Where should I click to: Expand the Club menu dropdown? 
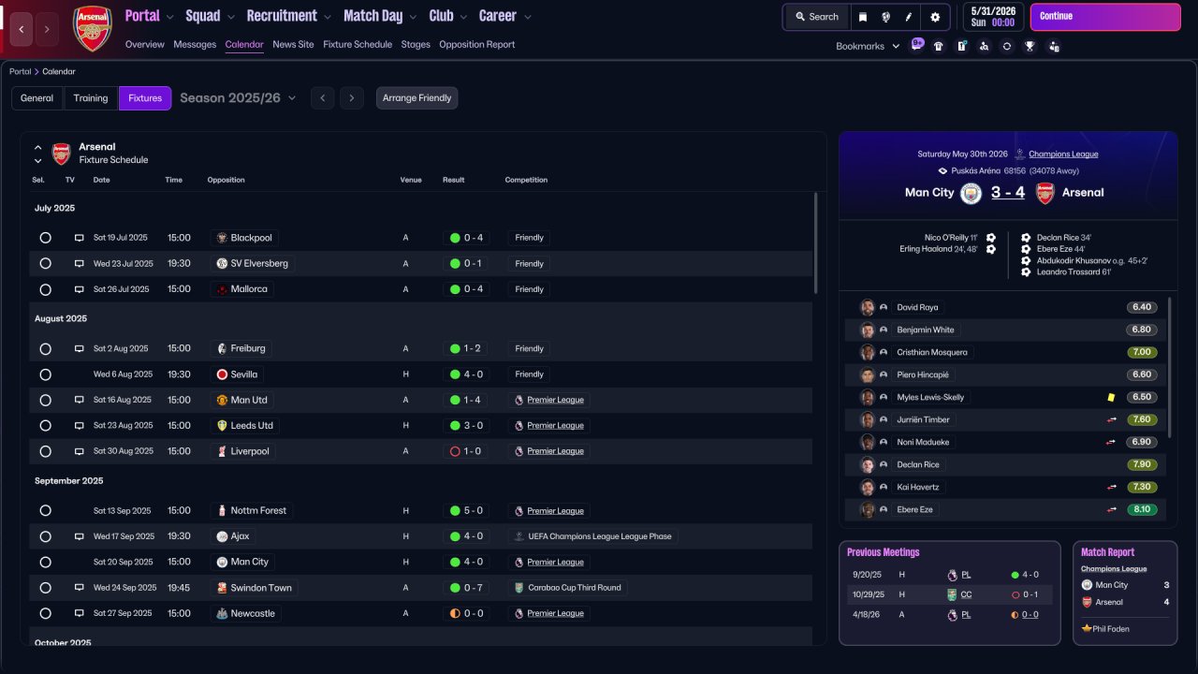pyautogui.click(x=463, y=17)
